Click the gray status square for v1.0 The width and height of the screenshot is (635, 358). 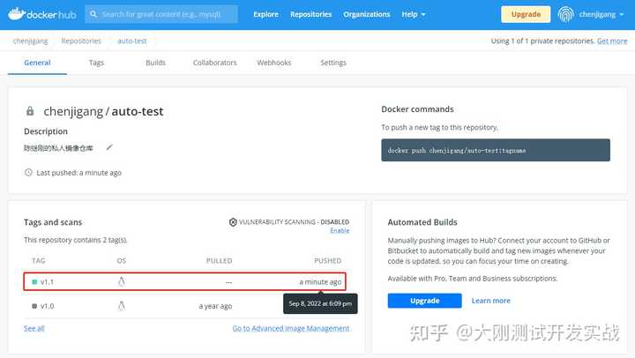tap(34, 306)
